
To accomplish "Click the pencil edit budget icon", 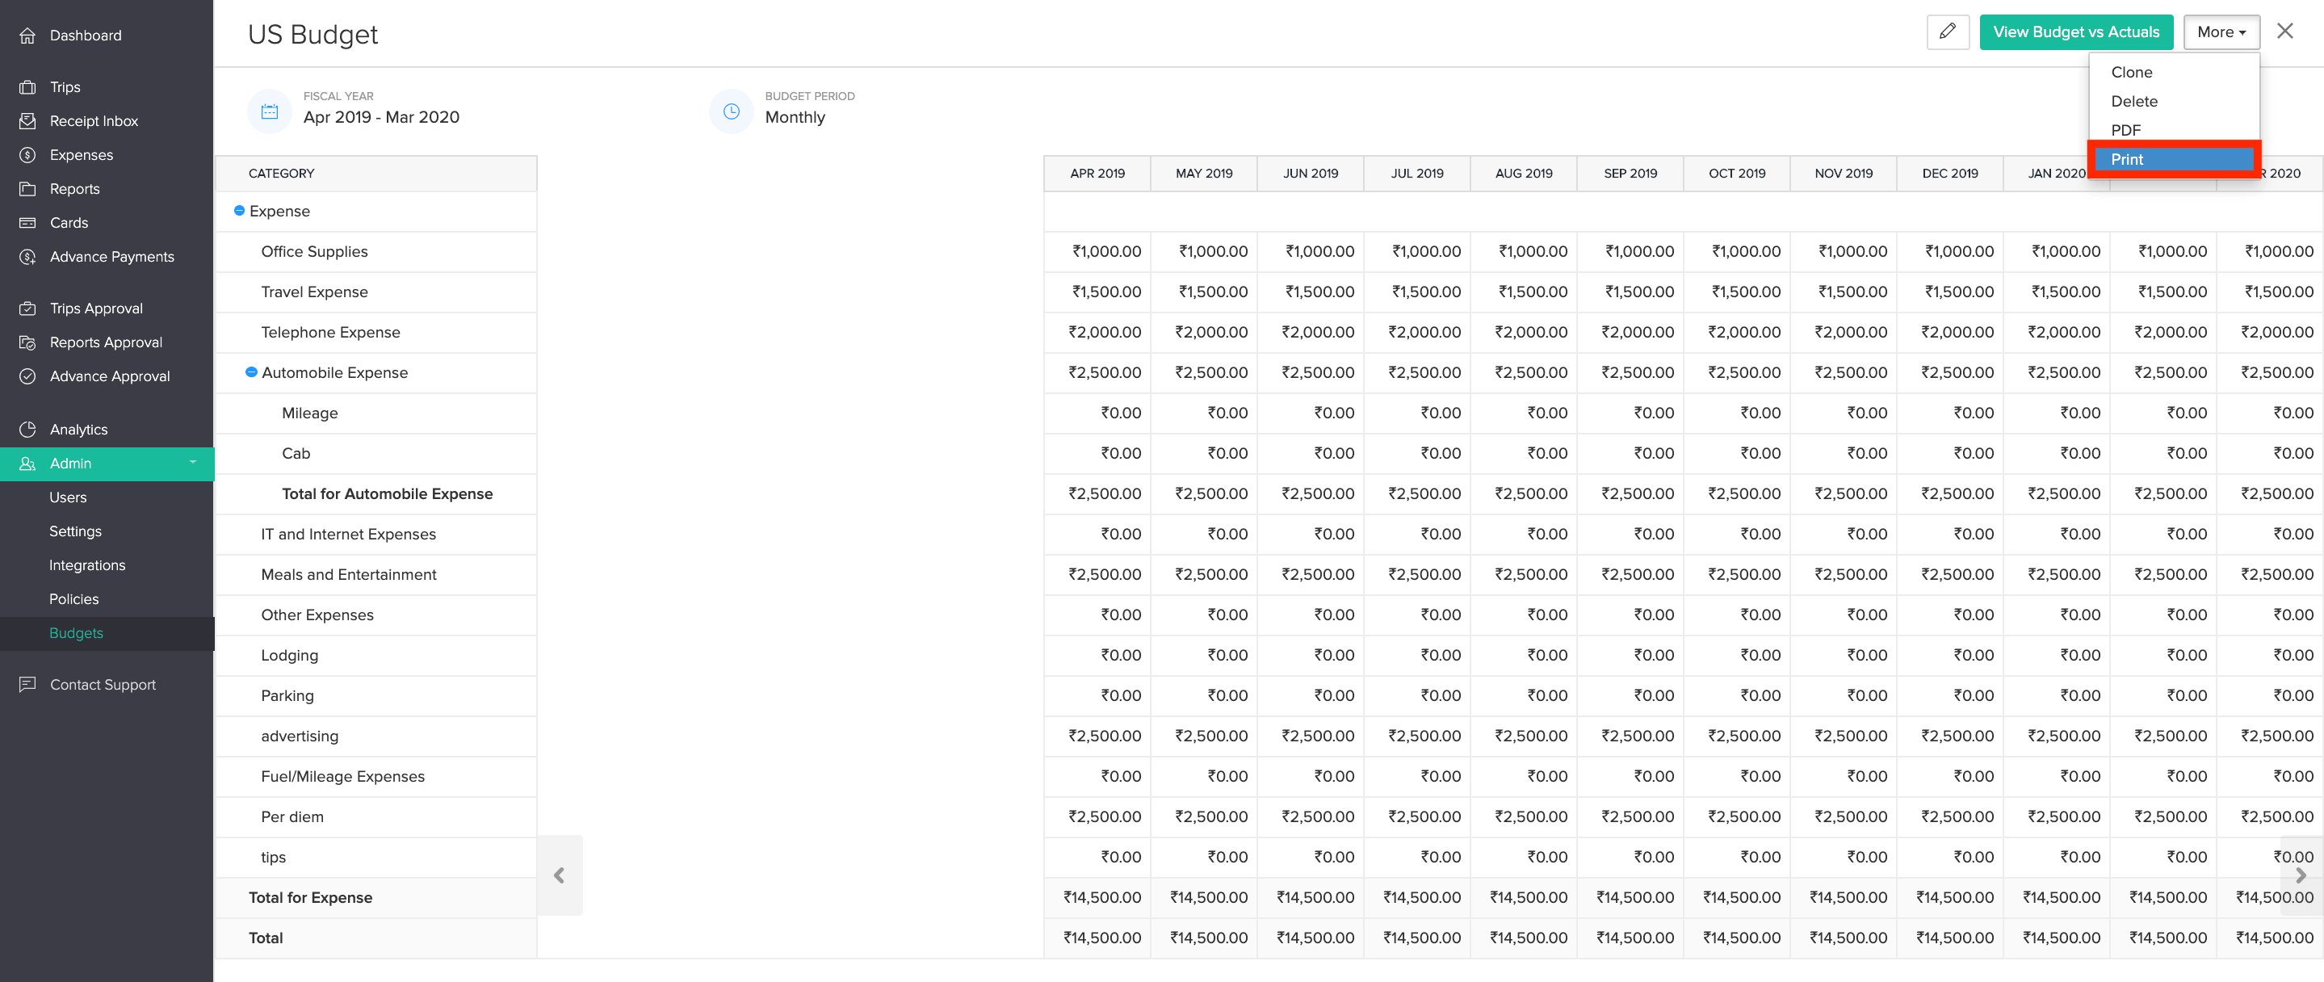I will (x=1947, y=32).
